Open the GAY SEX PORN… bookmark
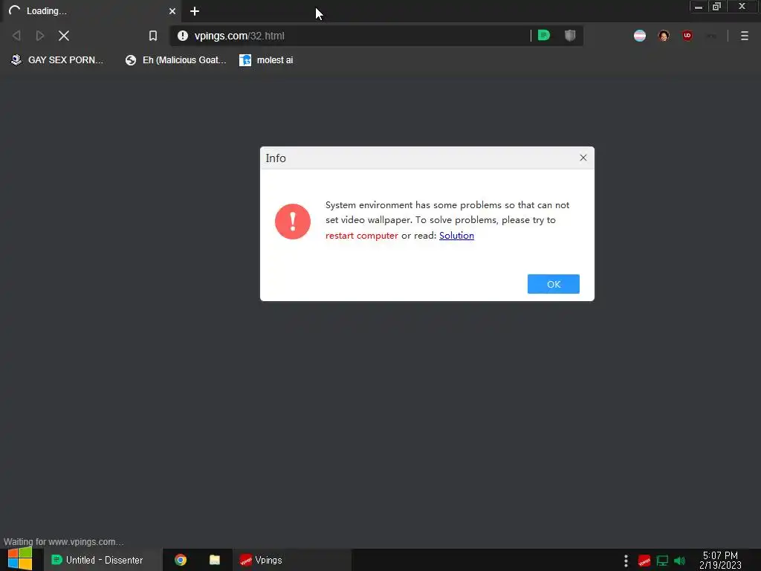This screenshot has height=571, width=761. pyautogui.click(x=57, y=59)
